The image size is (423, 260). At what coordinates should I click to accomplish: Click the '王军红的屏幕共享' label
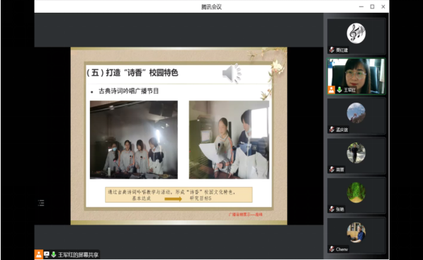coord(79,254)
